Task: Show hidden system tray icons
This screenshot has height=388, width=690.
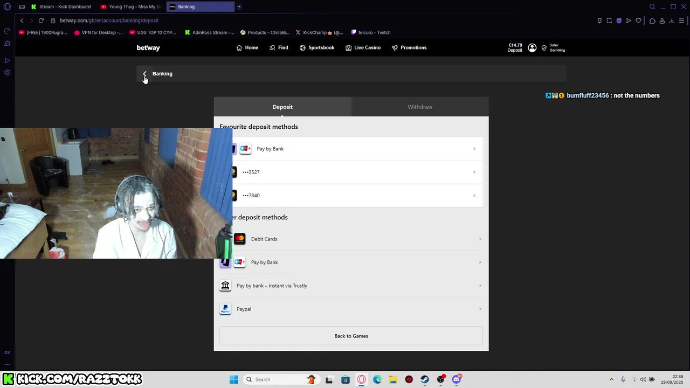Action: (x=611, y=379)
